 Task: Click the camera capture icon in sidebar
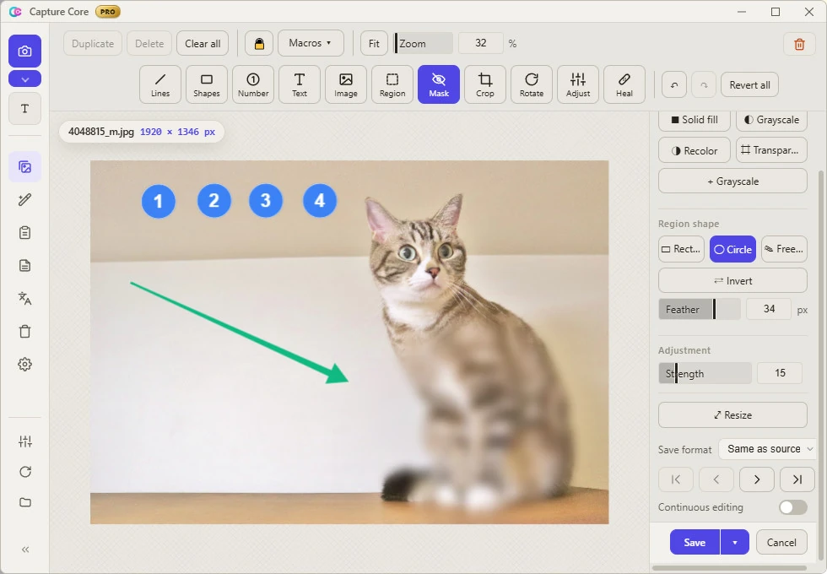(x=24, y=51)
